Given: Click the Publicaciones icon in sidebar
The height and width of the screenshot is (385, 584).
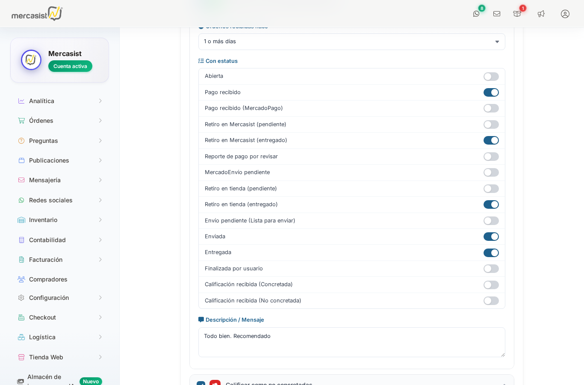Looking at the screenshot, I should coord(21,160).
